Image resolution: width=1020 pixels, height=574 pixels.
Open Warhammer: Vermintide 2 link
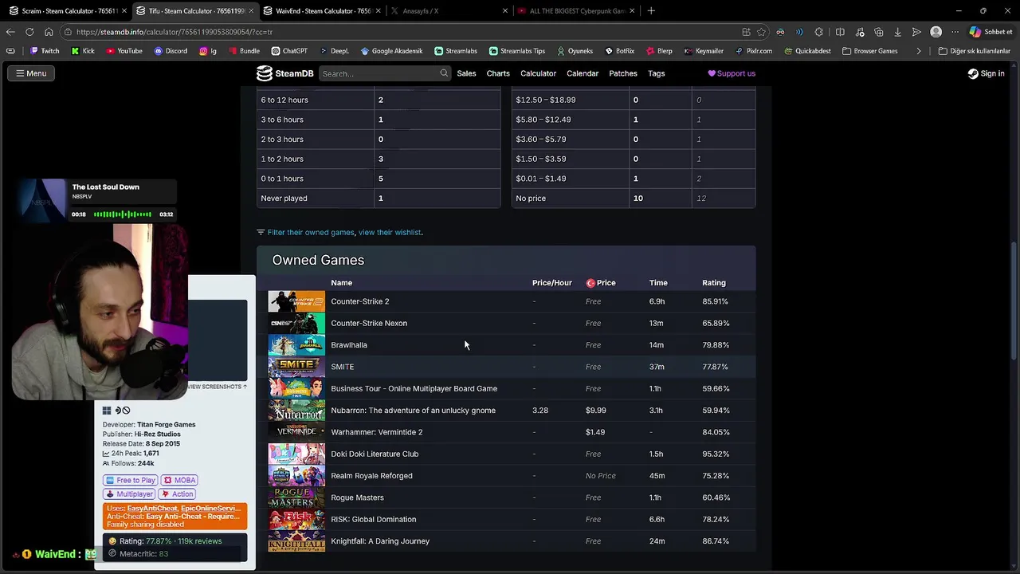(377, 432)
